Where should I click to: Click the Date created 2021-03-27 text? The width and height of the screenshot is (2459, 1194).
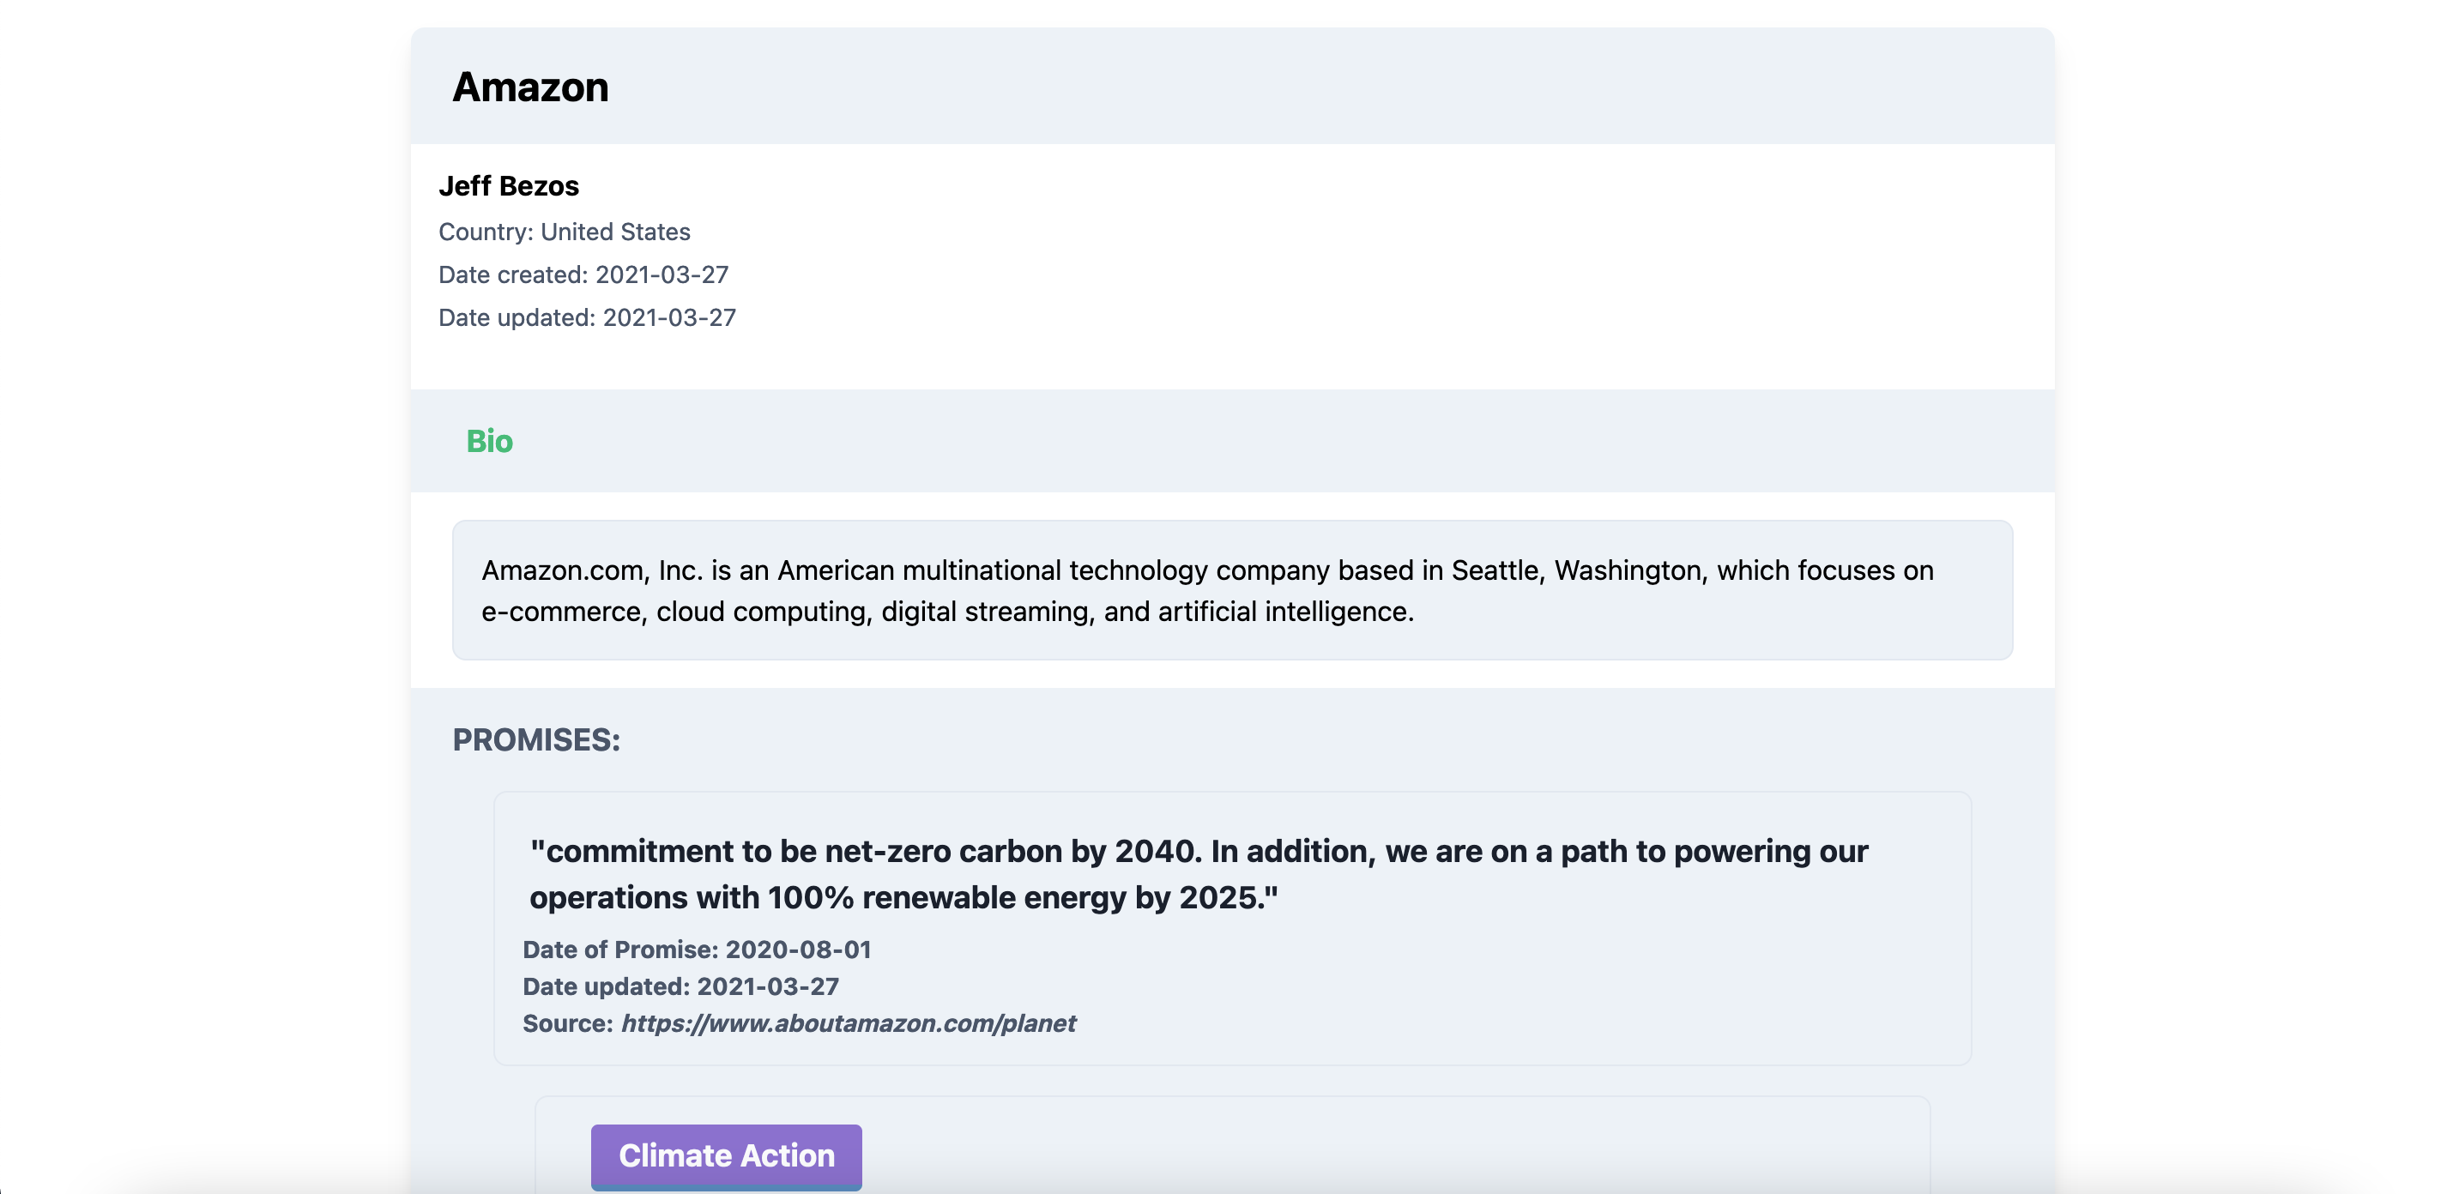(x=583, y=274)
